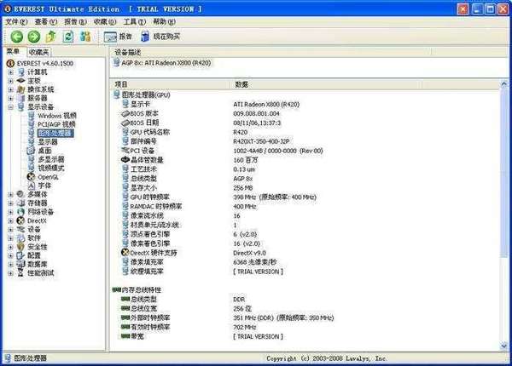Expand the 操作系统 tree node
512x366 pixels.
tap(10, 89)
